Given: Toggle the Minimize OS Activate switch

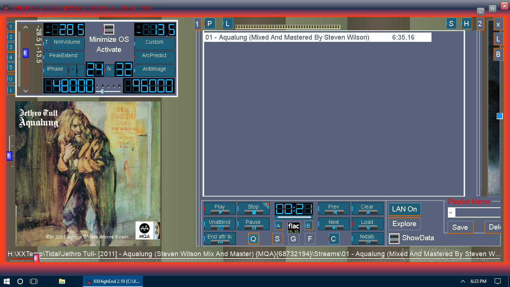Looking at the screenshot, I should (109, 30).
